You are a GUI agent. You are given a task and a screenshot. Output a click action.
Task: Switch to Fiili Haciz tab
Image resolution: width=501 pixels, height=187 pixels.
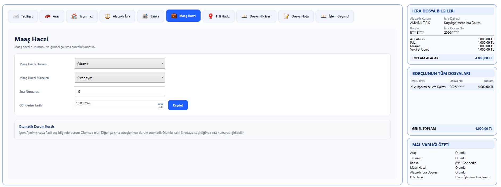(219, 16)
